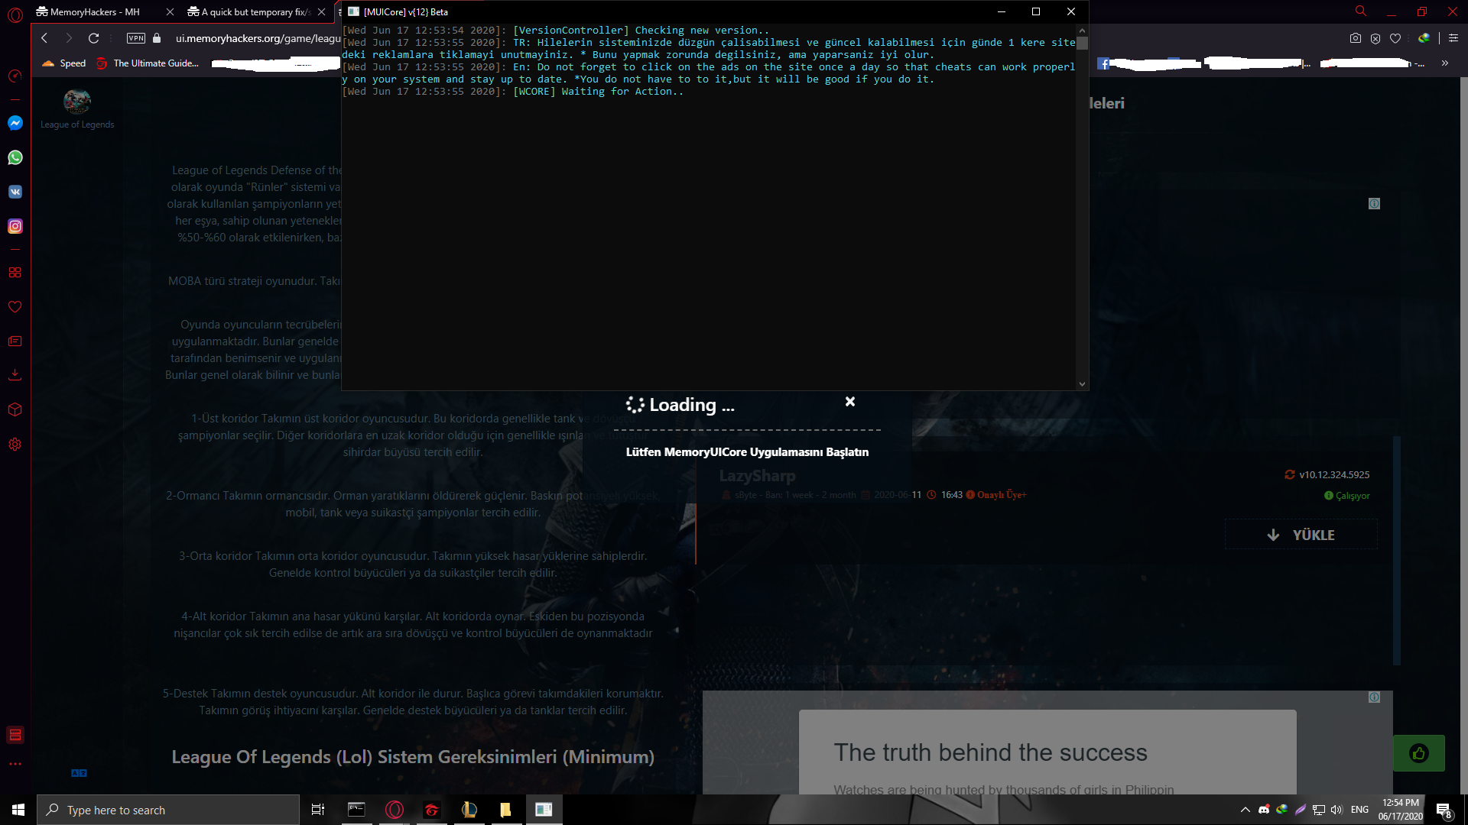
Task: Toggle the ad blocker shield icon
Action: point(1375,38)
